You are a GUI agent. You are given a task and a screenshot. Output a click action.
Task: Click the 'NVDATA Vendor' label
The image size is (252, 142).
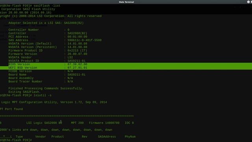click(20, 57)
